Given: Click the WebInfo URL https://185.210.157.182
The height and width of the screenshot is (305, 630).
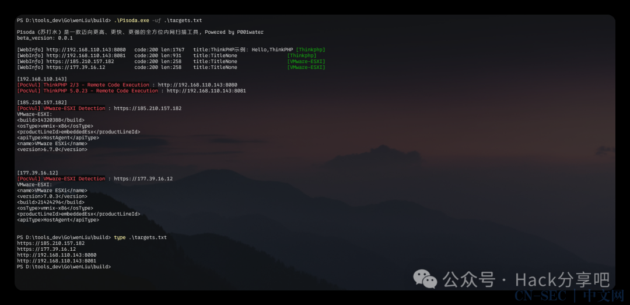Looking at the screenshot, I should (80, 61).
